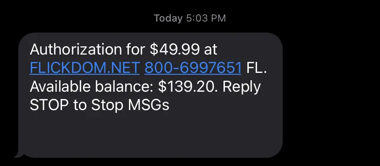380x166 pixels.
Task: Click the Today 5:03 PM timestamp
Action: 190,18
